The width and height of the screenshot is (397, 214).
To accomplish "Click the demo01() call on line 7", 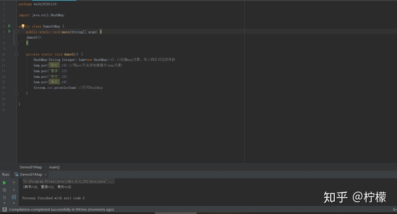I will pyautogui.click(x=34, y=38).
